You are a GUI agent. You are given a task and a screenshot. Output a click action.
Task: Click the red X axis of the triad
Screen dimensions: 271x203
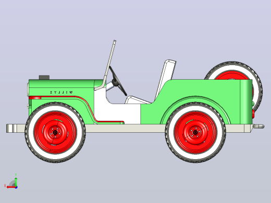coord(11,187)
